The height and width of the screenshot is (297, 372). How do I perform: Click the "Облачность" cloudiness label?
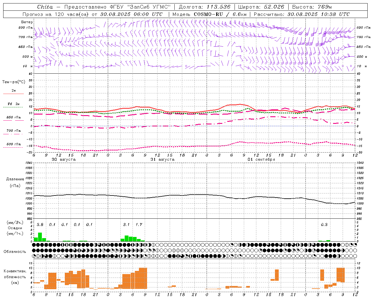pyautogui.click(x=15, y=252)
